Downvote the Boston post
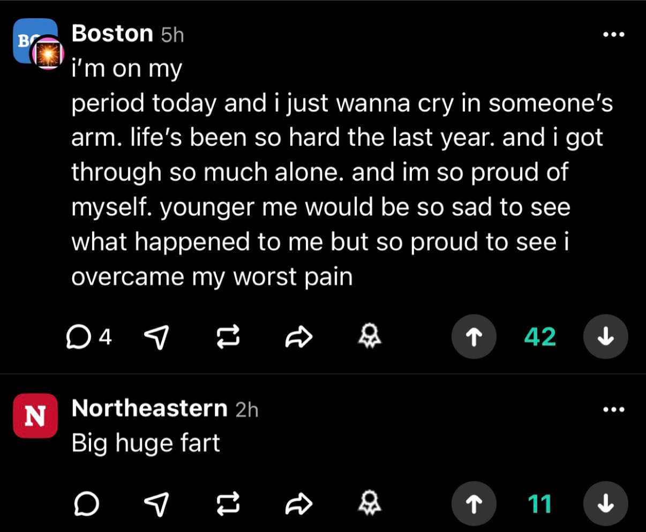The width and height of the screenshot is (646, 532). 605,336
